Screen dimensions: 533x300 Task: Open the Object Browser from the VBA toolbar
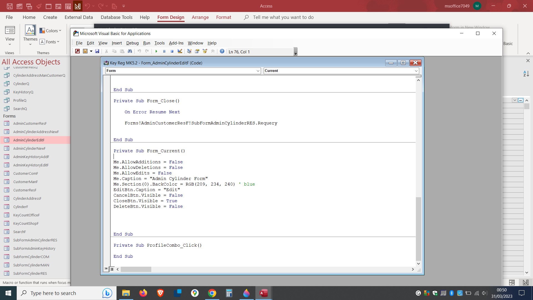pos(205,51)
